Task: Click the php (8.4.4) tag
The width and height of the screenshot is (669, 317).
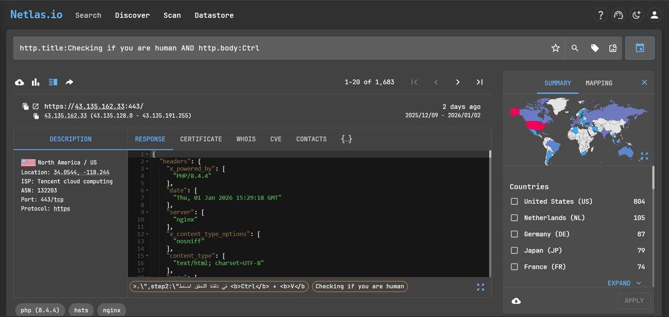Action: pyautogui.click(x=40, y=310)
